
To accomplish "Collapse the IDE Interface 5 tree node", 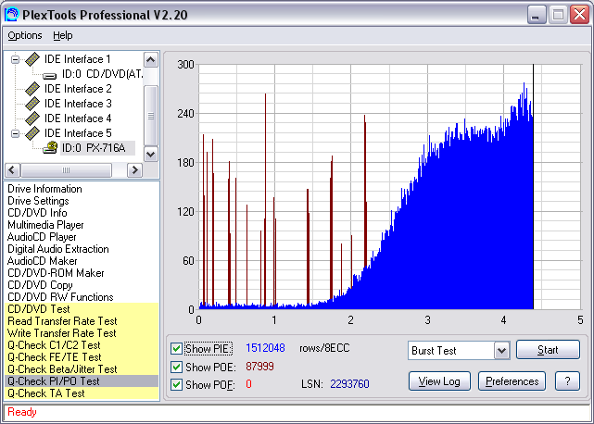I will coord(15,133).
